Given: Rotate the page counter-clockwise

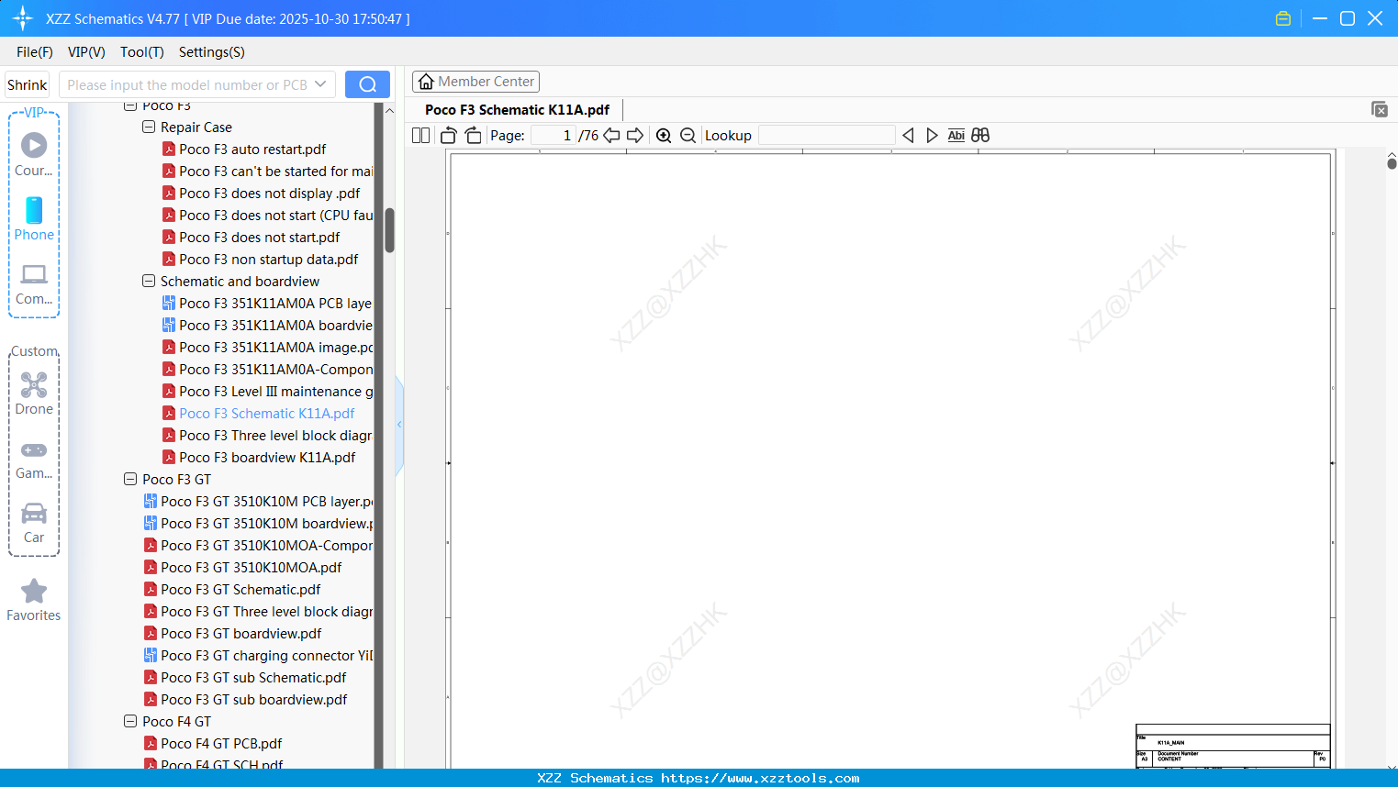Looking at the screenshot, I should pyautogui.click(x=449, y=136).
